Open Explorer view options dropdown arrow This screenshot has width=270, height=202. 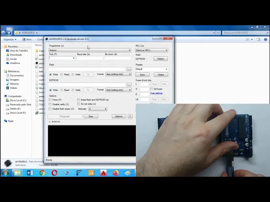pyautogui.click(x=252, y=40)
